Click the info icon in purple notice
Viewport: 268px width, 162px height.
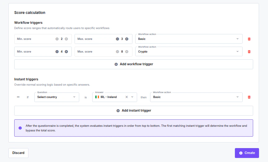tap(20, 128)
